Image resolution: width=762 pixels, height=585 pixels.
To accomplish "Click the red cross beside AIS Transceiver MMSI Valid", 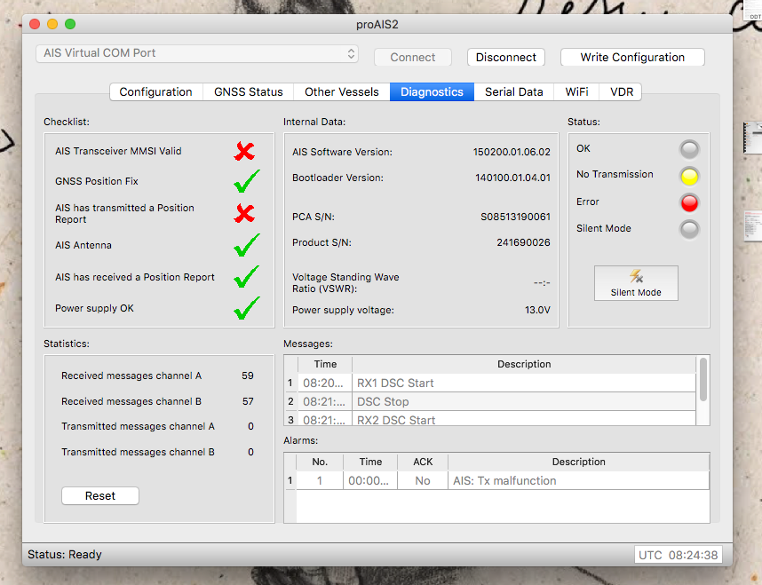I will pyautogui.click(x=244, y=151).
